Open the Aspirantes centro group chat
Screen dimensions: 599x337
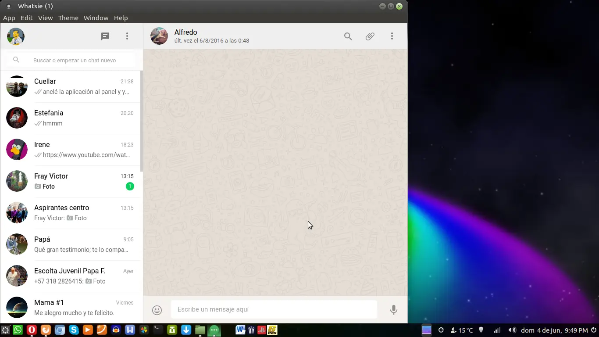pos(70,213)
